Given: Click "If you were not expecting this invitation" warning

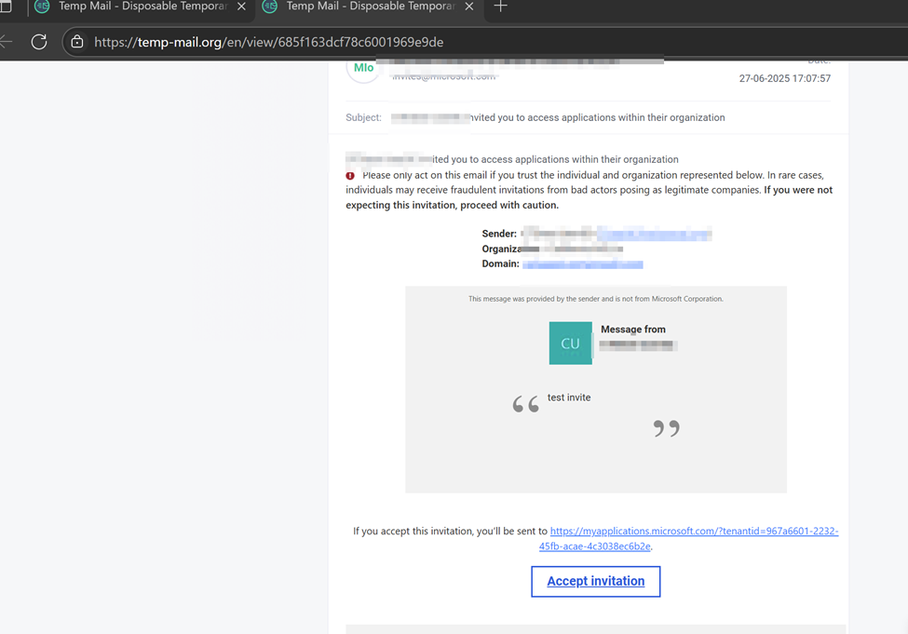Looking at the screenshot, I should (589, 197).
